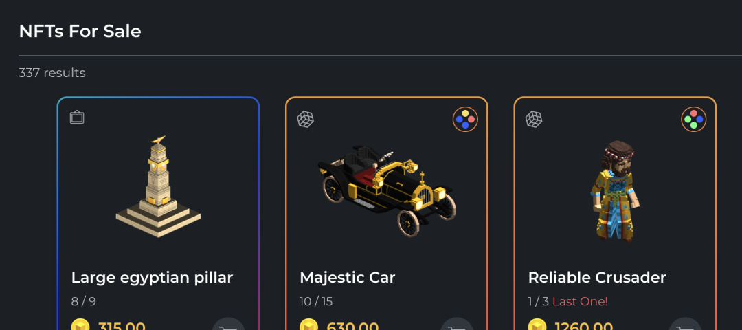Image resolution: width=742 pixels, height=330 pixels.
Task: Click the 'Last One!' label
Action: 580,301
